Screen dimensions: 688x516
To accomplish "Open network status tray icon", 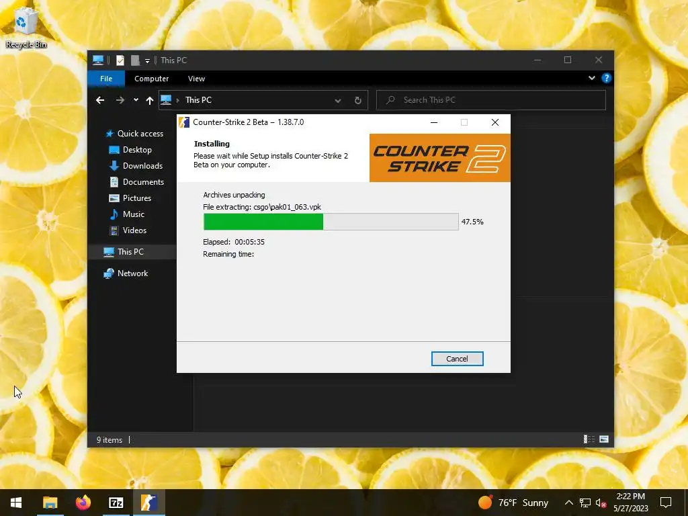I will click(585, 503).
